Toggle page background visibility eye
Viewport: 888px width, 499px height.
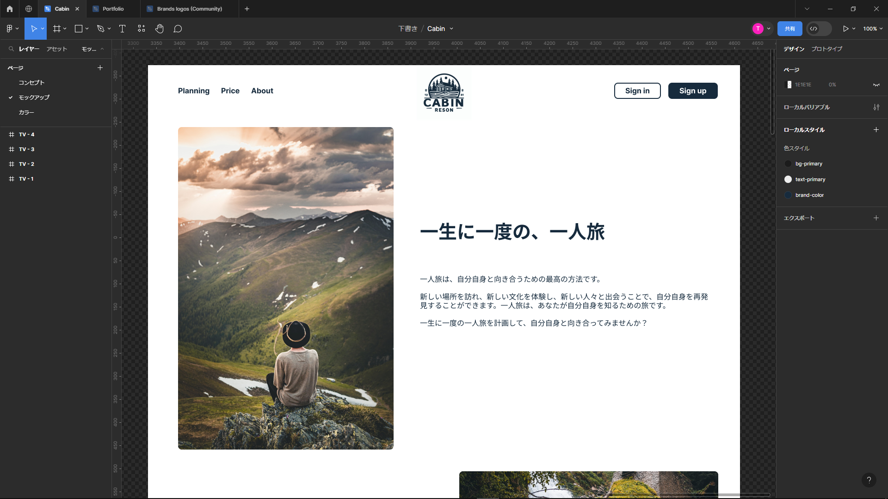876,85
